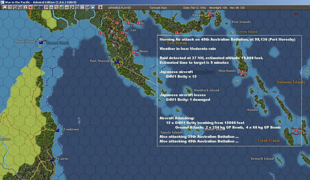This screenshot has width=310, height=180.
Task: Select Japanese flag unit at Rabaul
Action: 209,13
